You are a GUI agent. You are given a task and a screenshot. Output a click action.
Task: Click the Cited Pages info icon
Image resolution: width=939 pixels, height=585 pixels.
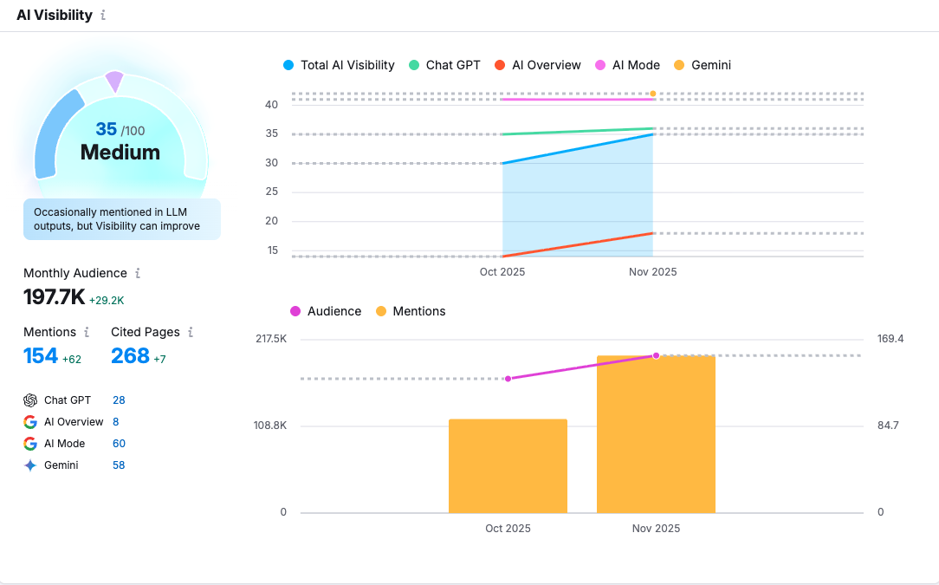pos(189,332)
